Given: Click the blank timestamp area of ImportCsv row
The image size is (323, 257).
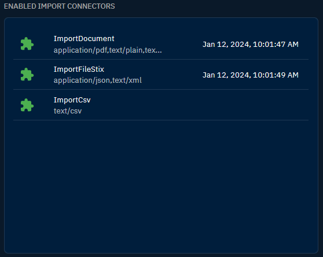Looking at the screenshot, I should coord(250,105).
